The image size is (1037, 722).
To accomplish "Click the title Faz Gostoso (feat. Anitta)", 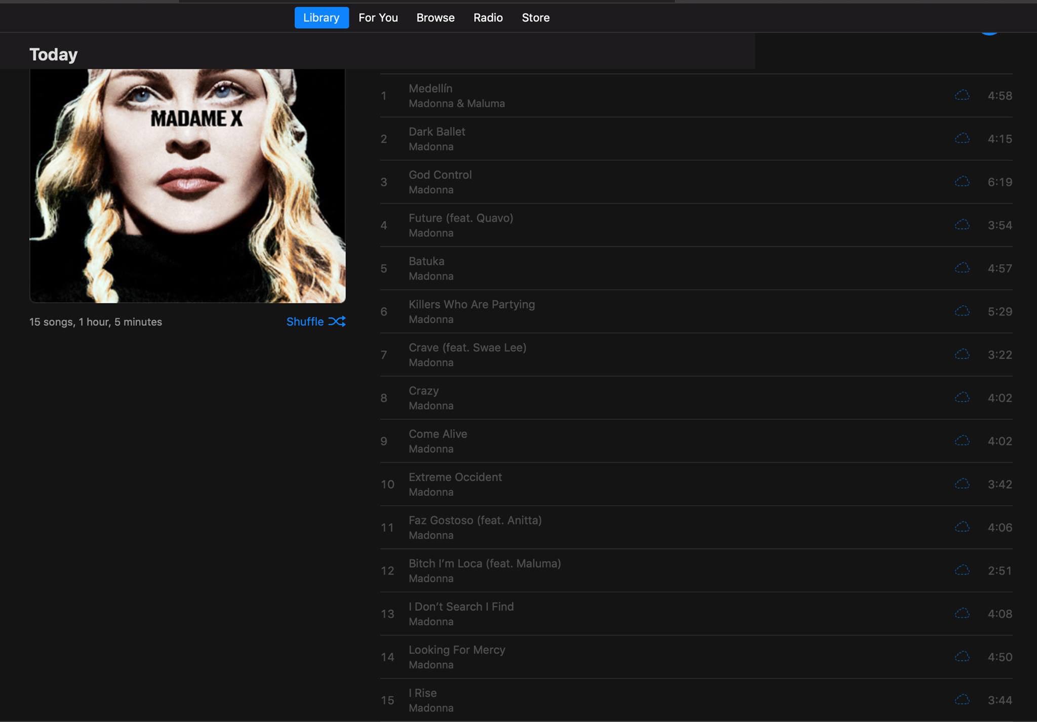I will 475,520.
